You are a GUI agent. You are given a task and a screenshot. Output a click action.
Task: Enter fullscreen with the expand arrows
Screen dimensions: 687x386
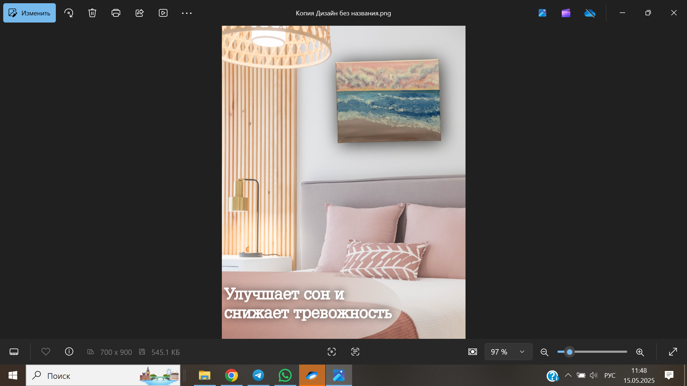tap(673, 352)
